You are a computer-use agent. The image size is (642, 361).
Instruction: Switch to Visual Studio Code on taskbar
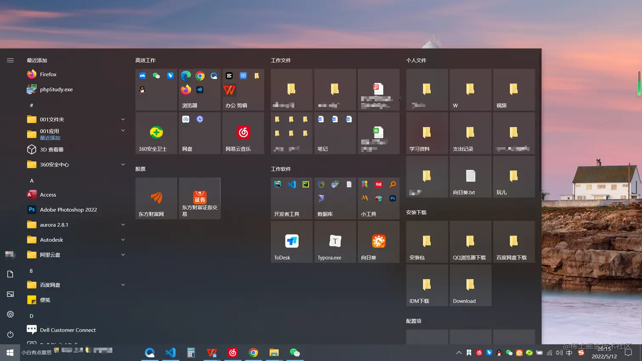click(x=171, y=353)
